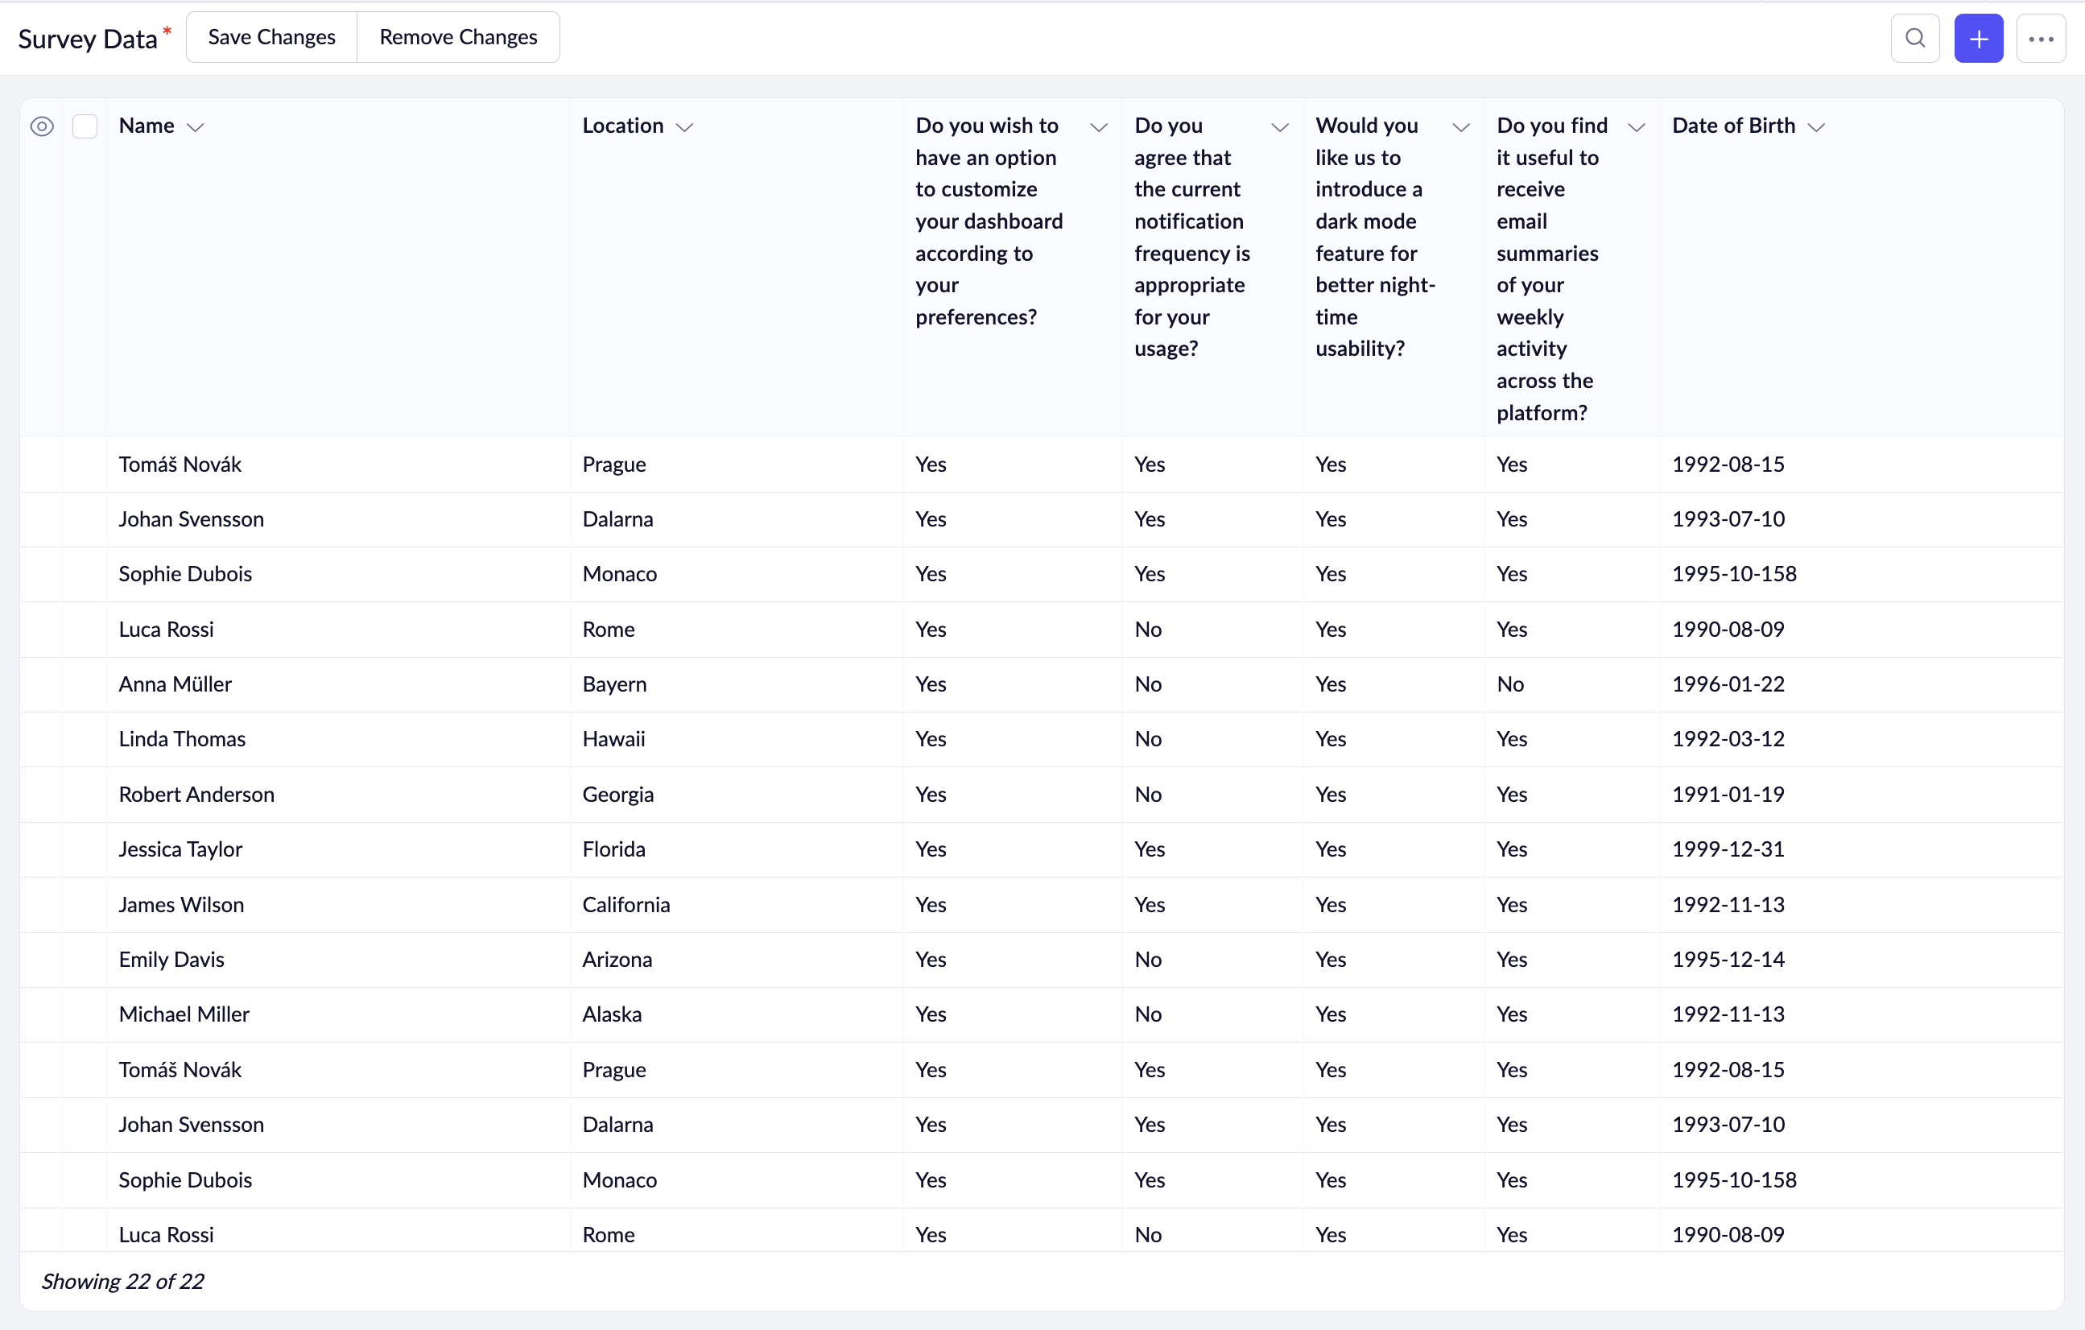Check the select-all checkbox in the header

pos(85,126)
